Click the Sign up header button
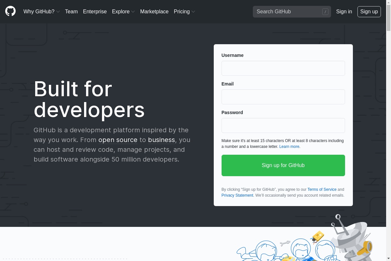The height and width of the screenshot is (261, 391). click(369, 12)
